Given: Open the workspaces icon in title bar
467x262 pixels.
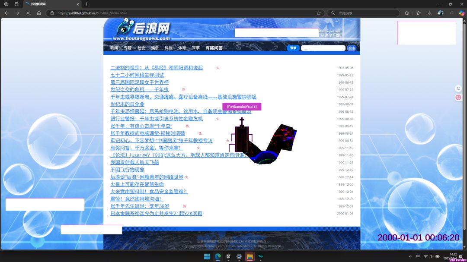Looking at the screenshot, I should (6, 4).
